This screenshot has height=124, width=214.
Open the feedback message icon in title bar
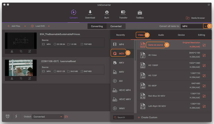click(209, 5)
